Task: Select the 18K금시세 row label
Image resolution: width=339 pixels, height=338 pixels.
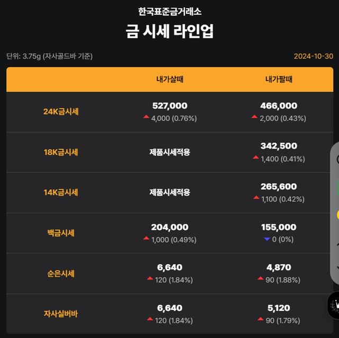Action: pos(60,152)
